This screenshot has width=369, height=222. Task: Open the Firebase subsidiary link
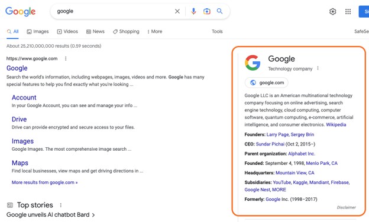click(340, 183)
